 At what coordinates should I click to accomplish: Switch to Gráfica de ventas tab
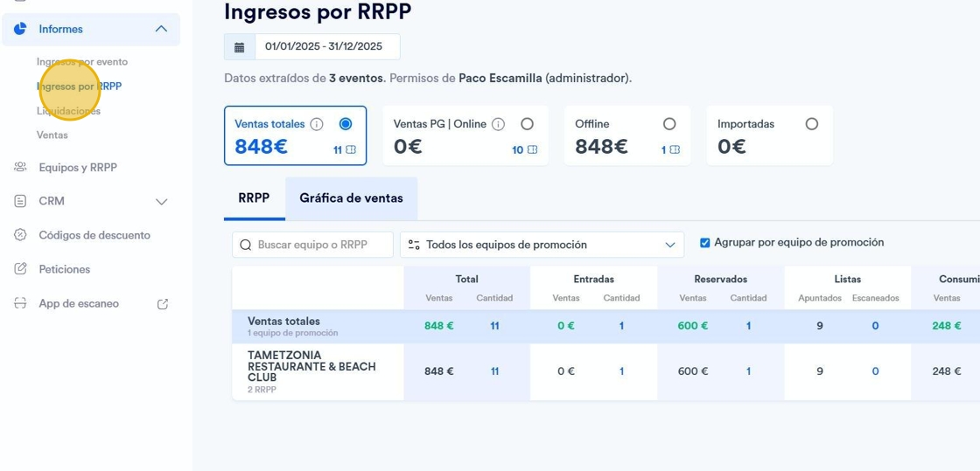coord(351,198)
